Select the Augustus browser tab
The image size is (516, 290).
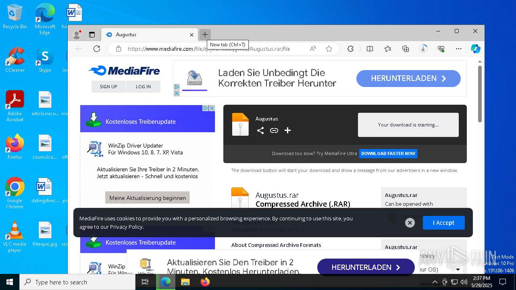point(149,35)
